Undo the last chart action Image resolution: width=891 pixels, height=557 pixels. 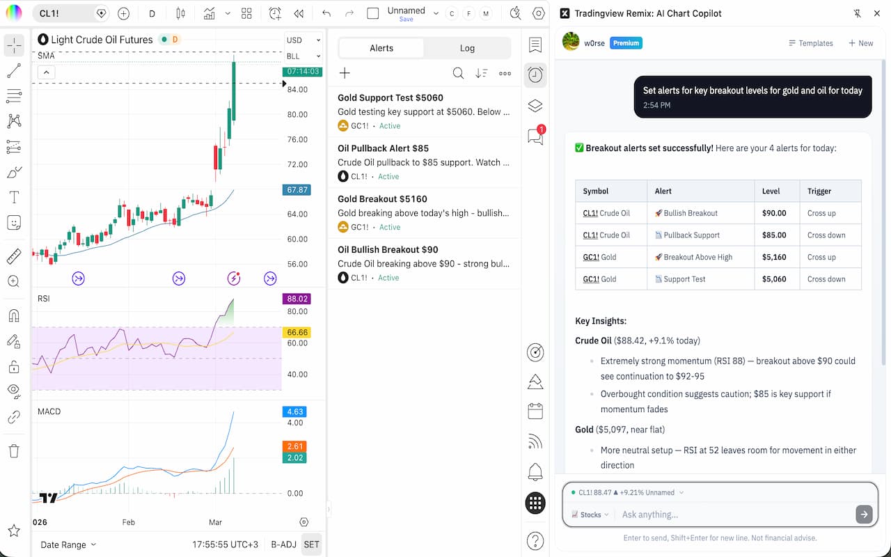326,13
